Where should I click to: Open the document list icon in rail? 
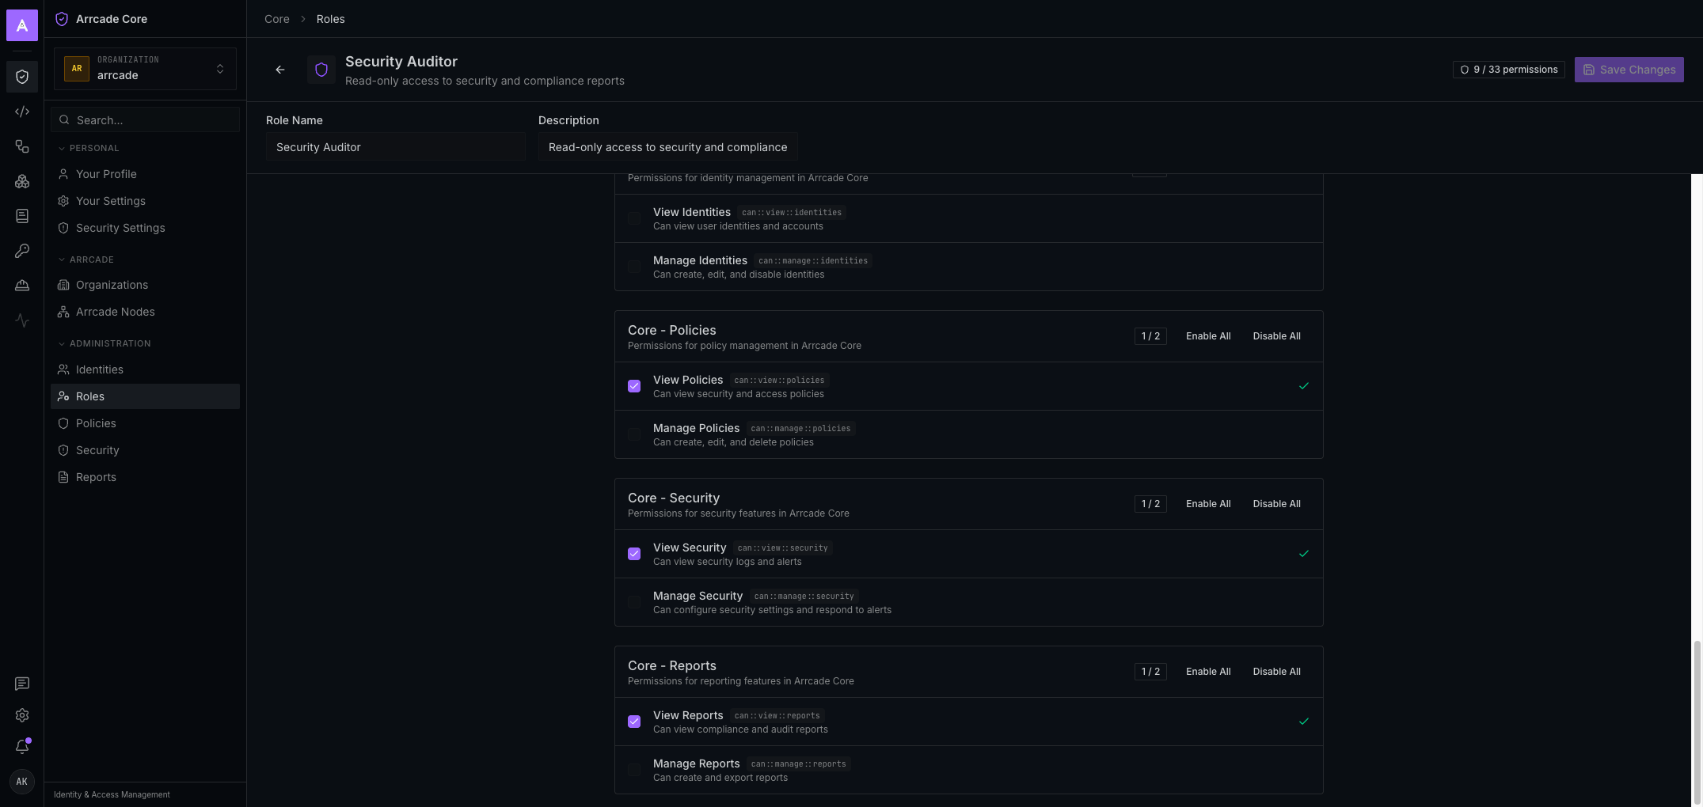point(22,216)
